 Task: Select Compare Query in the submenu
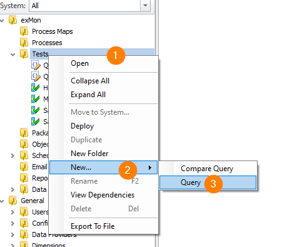208,169
